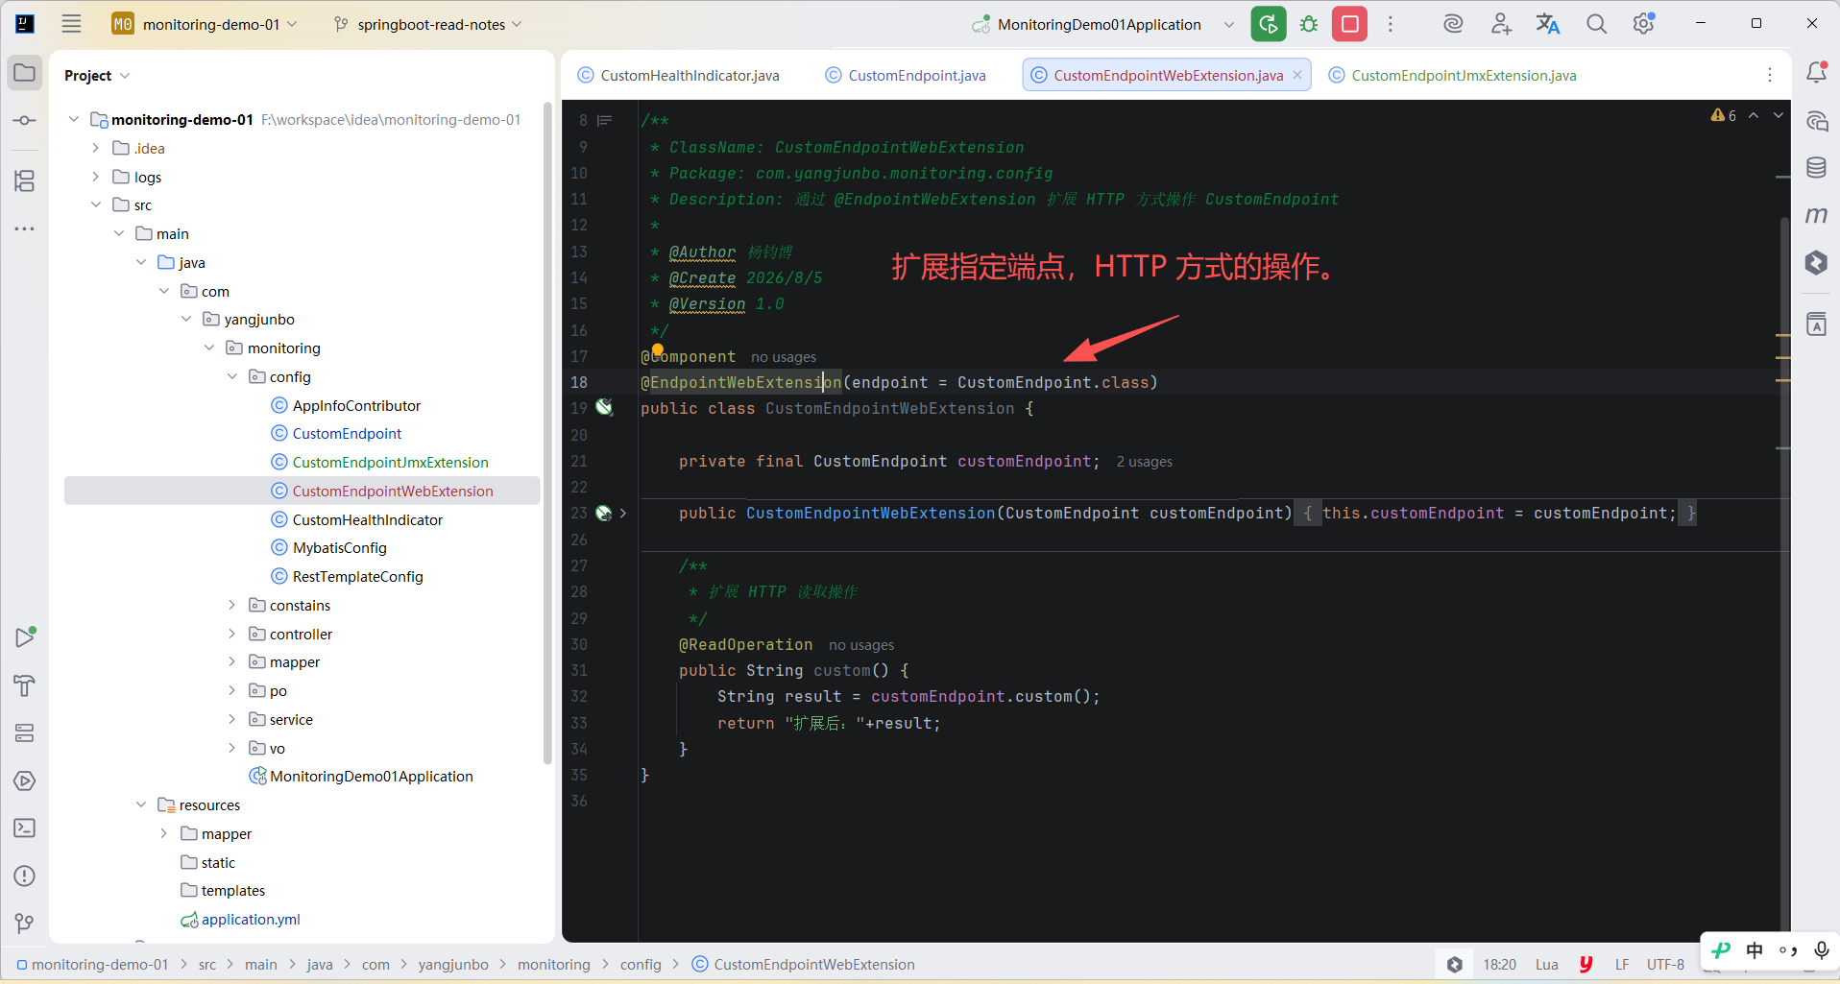Click the yangjunbo breadcrumb in status bar
Screen dimensions: 1840x984
[453, 964]
